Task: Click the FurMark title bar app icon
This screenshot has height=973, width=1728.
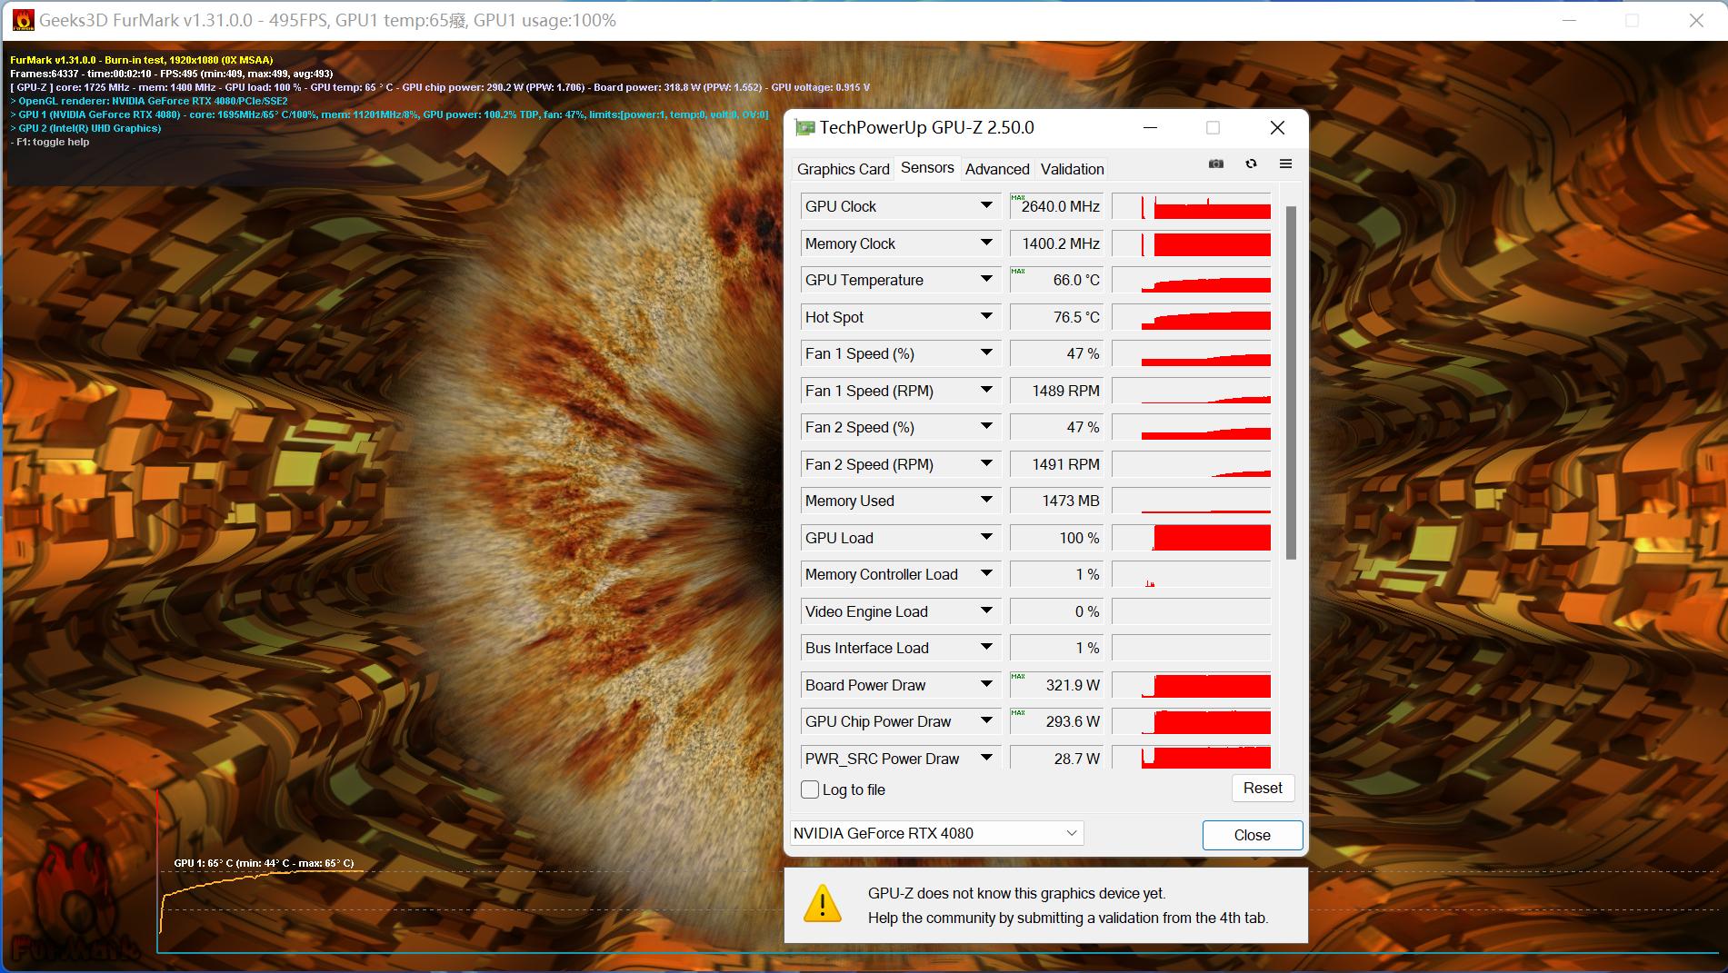Action: [23, 20]
